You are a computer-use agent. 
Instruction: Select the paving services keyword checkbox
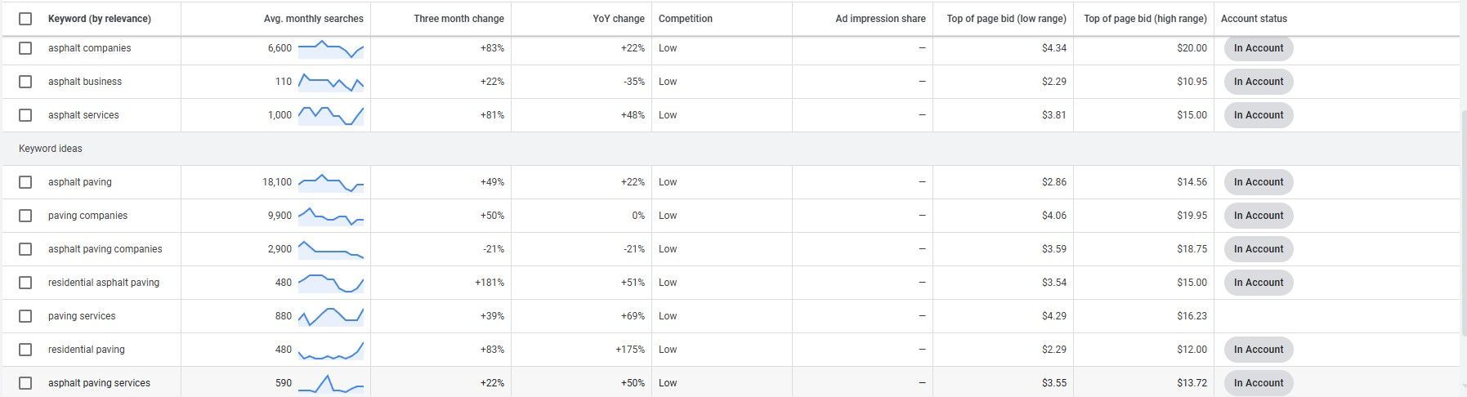click(x=25, y=316)
